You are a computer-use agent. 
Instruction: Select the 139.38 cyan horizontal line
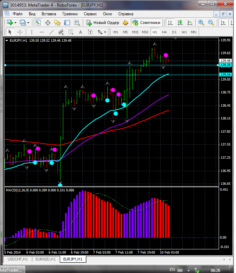tap(112, 65)
